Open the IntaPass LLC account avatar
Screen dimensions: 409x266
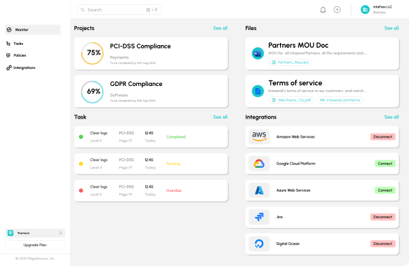coord(365,10)
